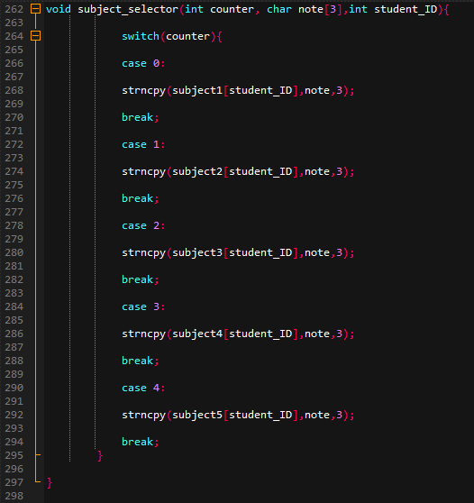Click the case 4 label
The image size is (474, 503).
pyautogui.click(x=143, y=388)
